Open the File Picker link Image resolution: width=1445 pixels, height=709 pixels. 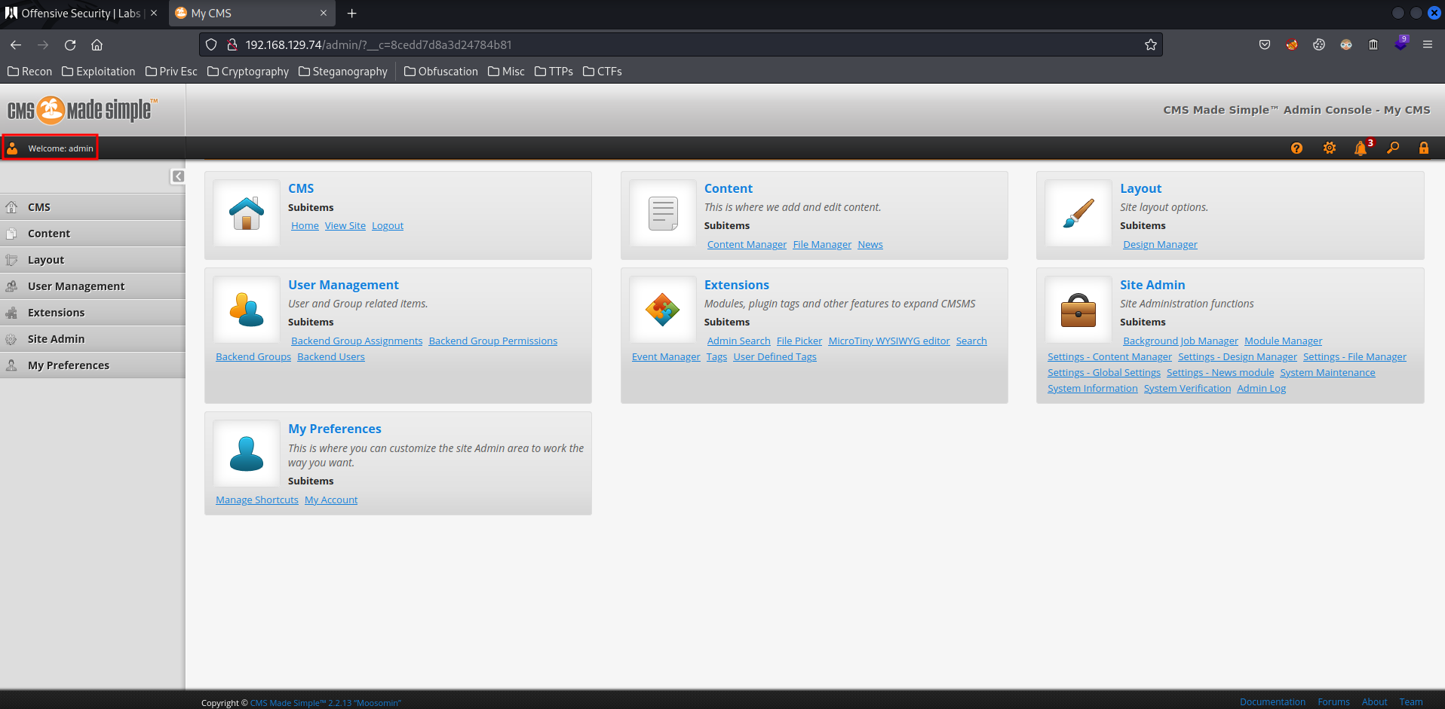coord(799,341)
